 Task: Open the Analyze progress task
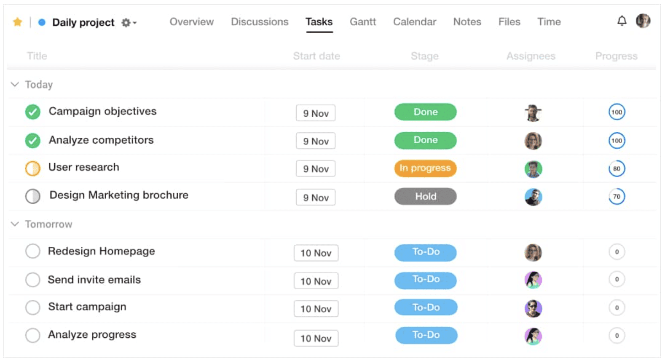click(x=92, y=335)
